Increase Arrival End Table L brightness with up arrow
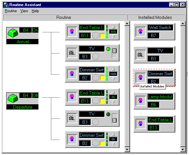Viewport: 189px width, 155px height. point(113,27)
